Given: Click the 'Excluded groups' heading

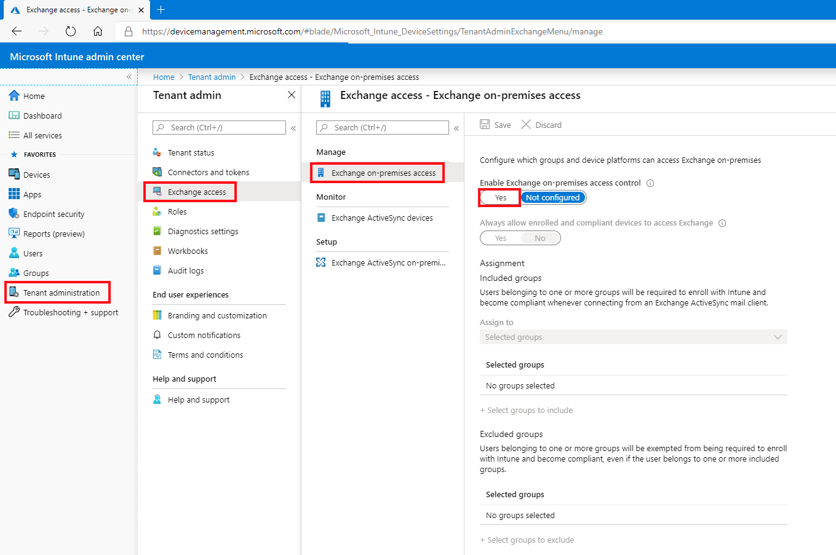Looking at the screenshot, I should pyautogui.click(x=511, y=434).
